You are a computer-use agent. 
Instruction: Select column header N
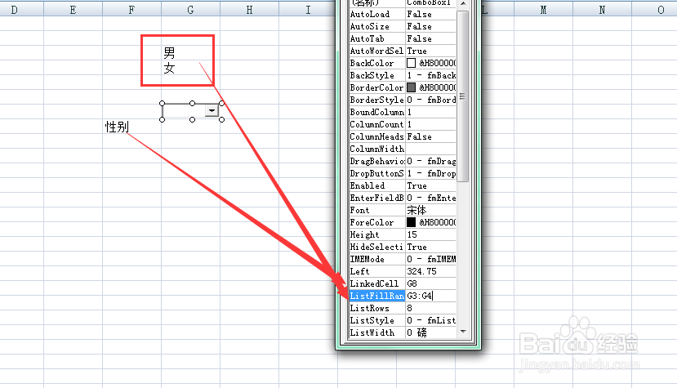pyautogui.click(x=602, y=10)
